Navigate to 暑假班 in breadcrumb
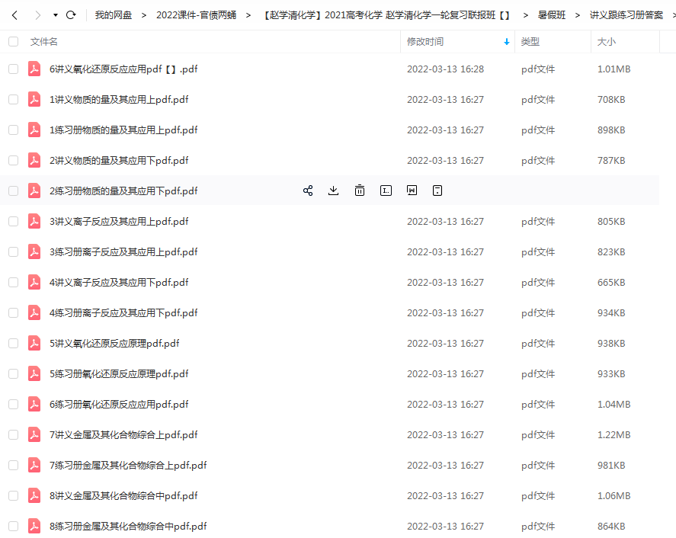This screenshot has height=538, width=676. point(552,15)
